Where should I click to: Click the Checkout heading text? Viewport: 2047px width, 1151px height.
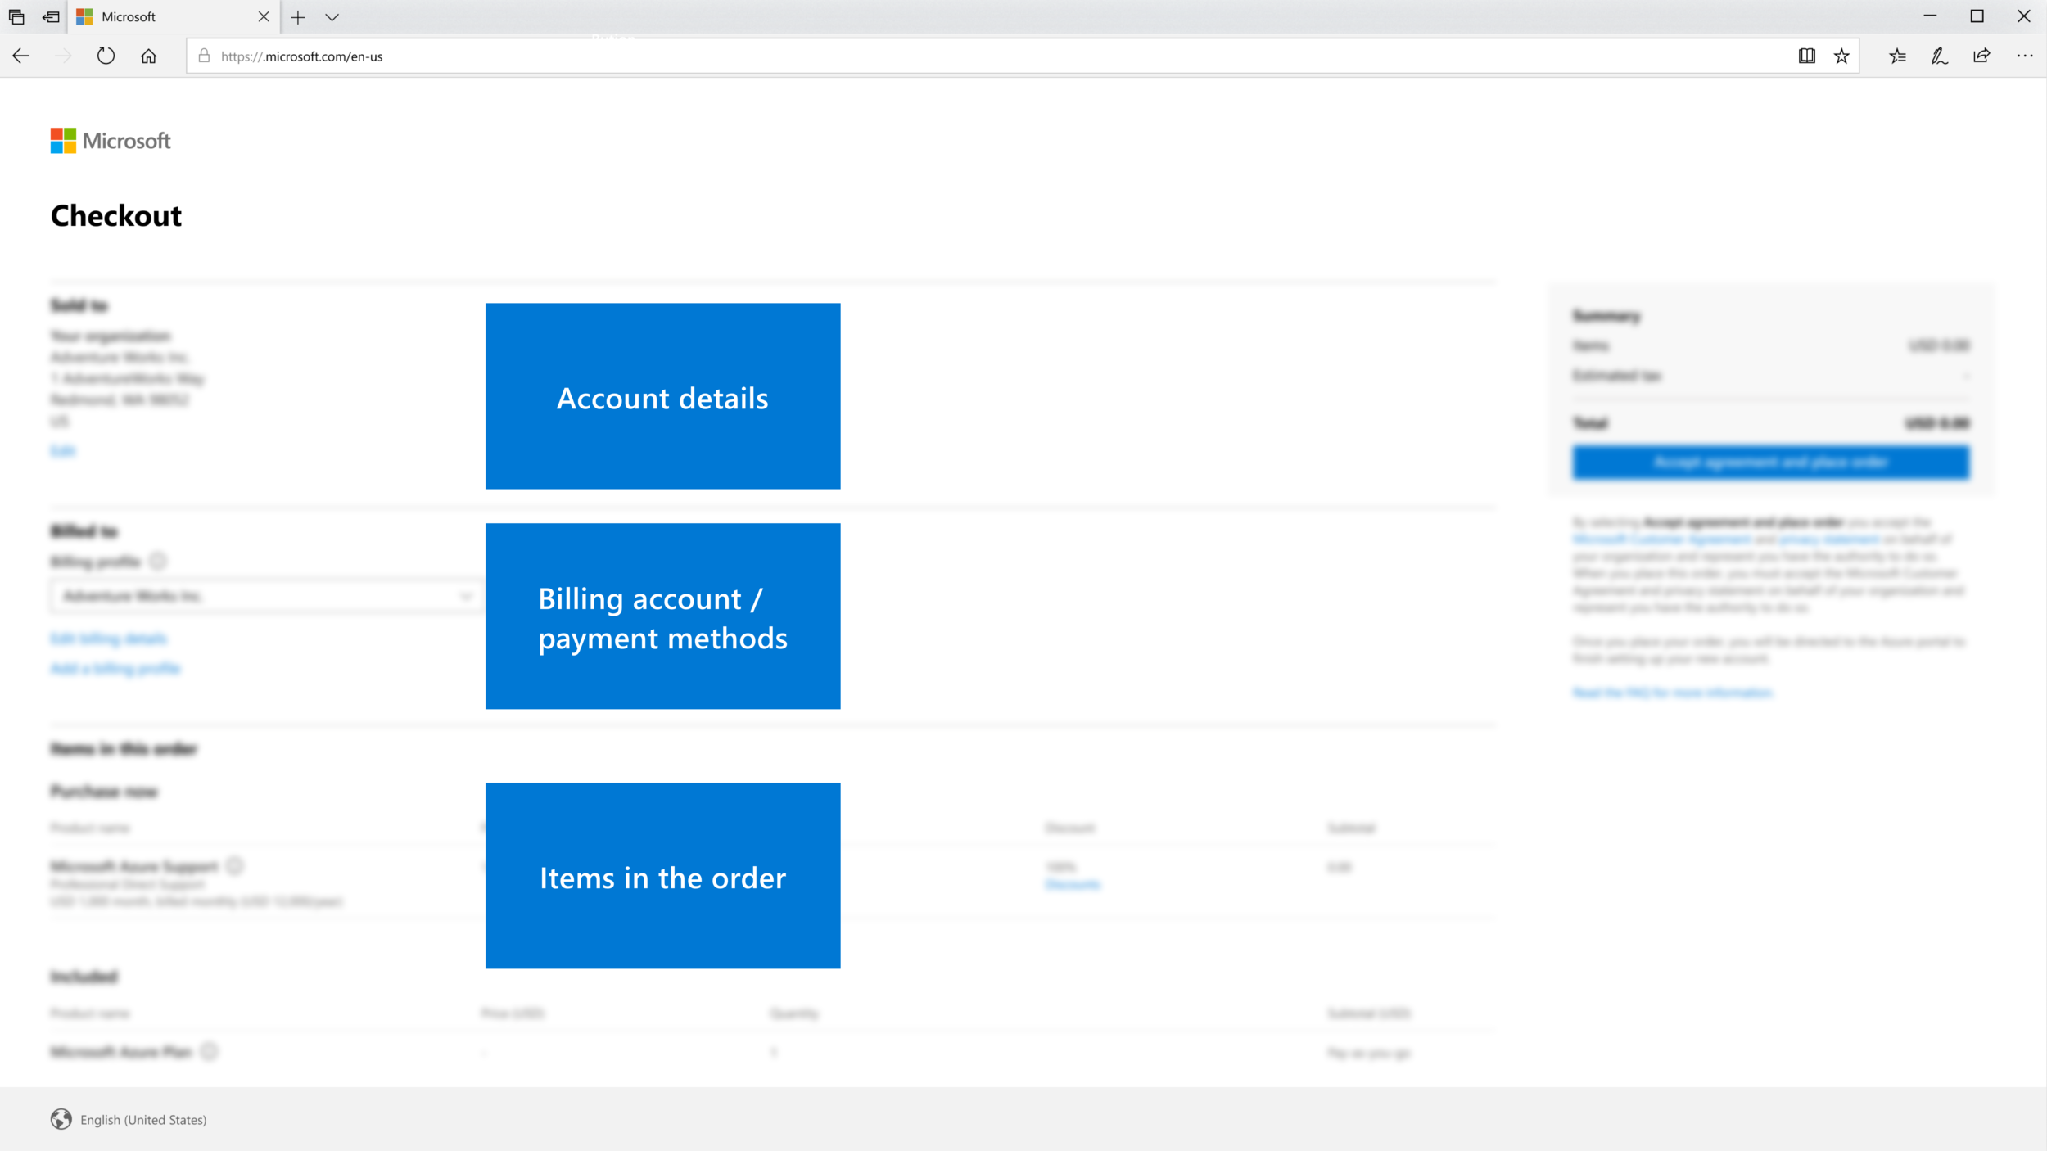click(x=116, y=216)
